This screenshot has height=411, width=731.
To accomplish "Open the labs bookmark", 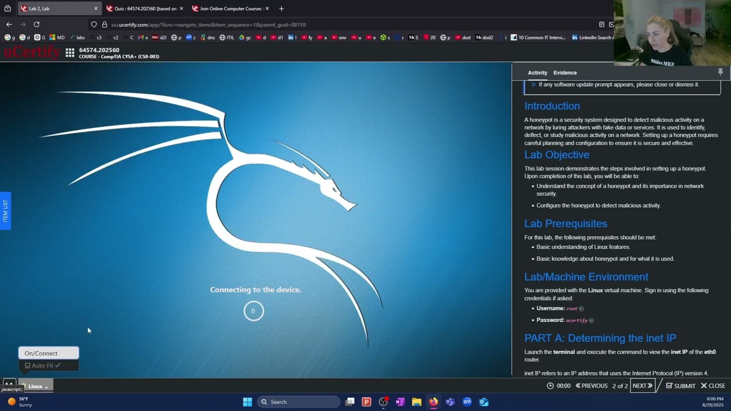I will click(77, 38).
